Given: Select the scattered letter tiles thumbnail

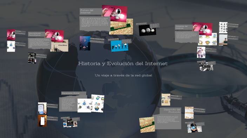Looking at the screenshot, I should (x=189, y=113).
